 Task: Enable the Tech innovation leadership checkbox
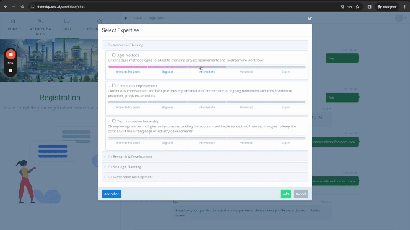click(114, 121)
